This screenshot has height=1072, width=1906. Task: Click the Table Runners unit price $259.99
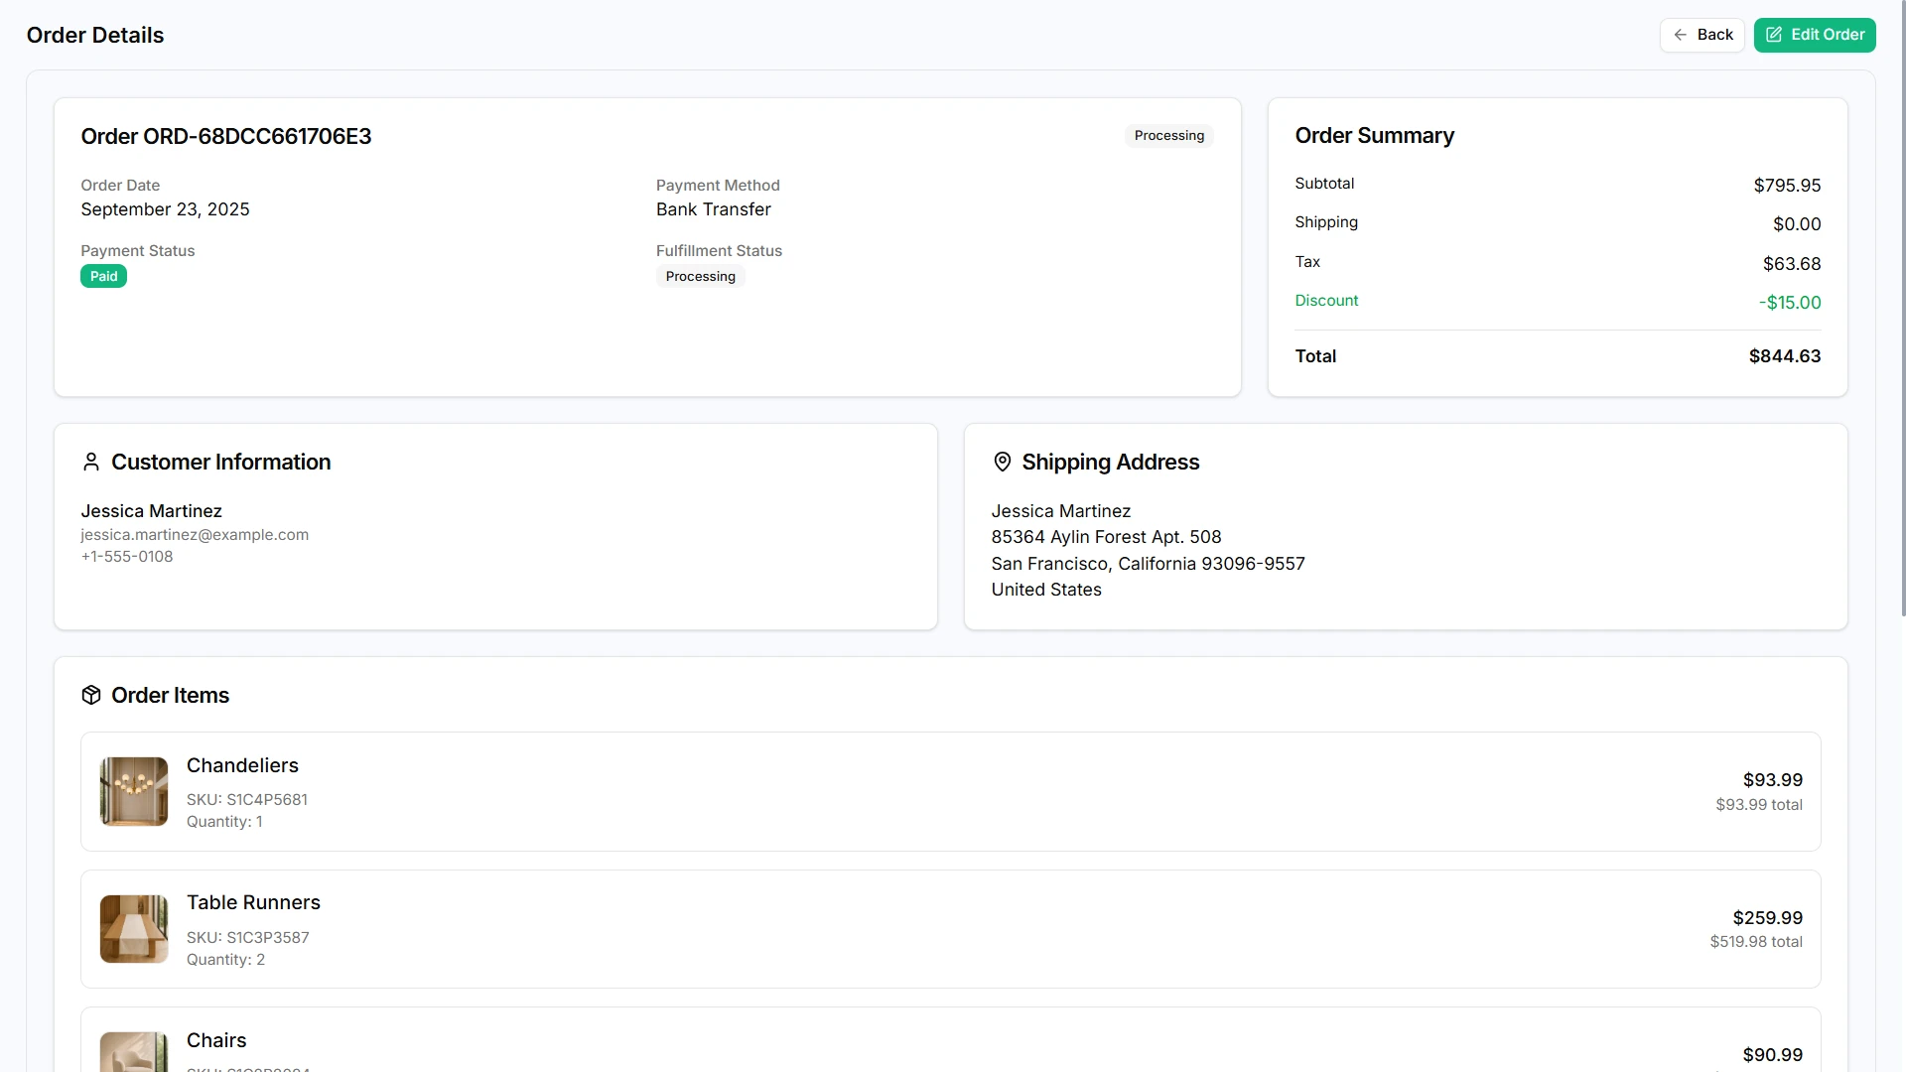tap(1767, 918)
